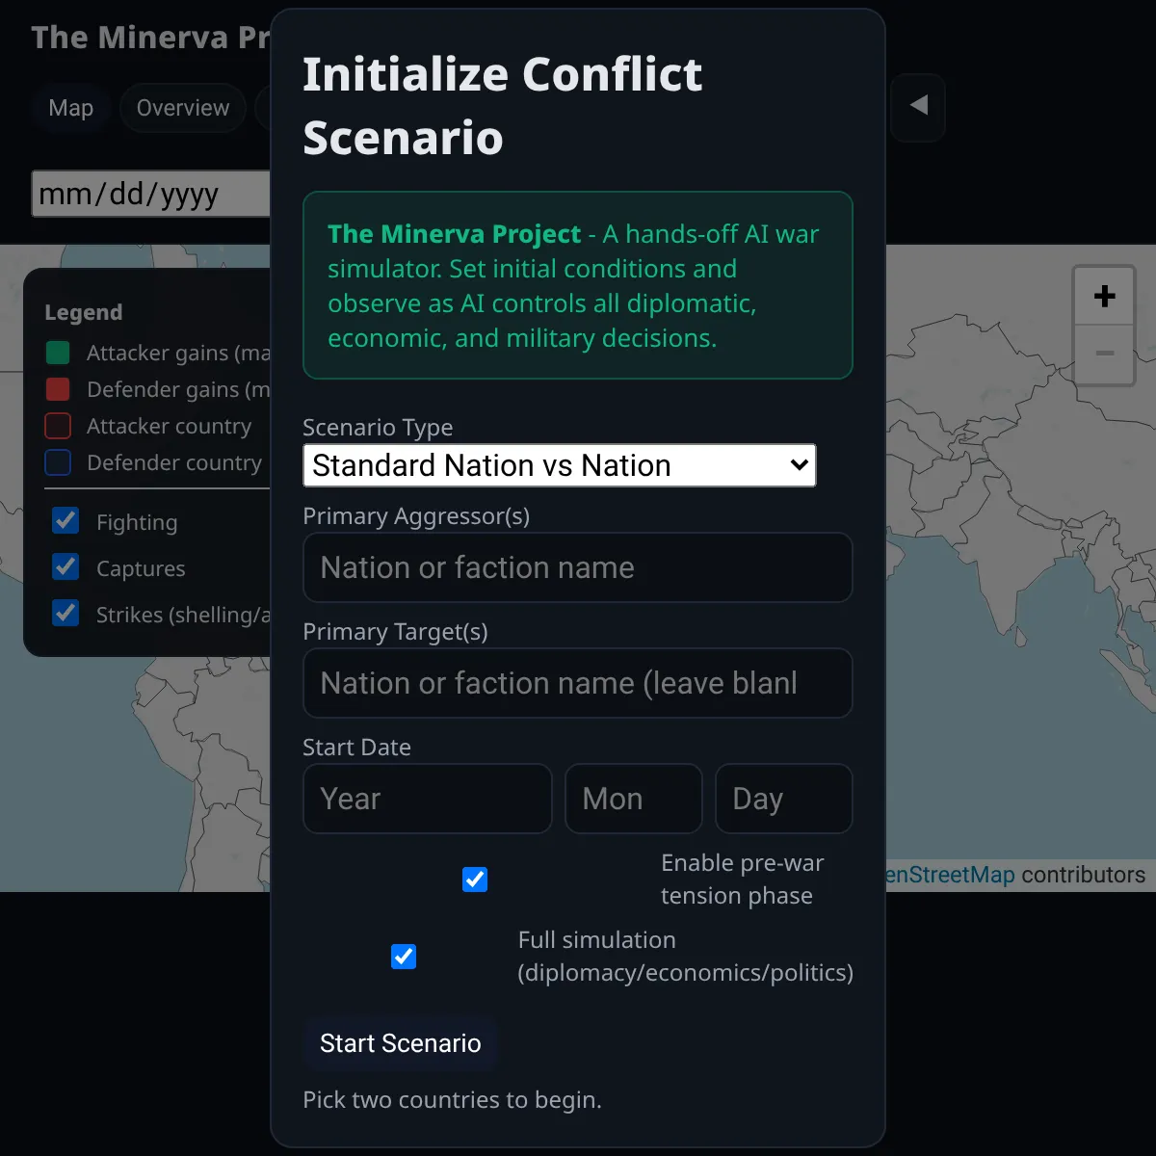Toggle the Captures layer checkbox
Screen dimensions: 1156x1156
[x=66, y=566]
